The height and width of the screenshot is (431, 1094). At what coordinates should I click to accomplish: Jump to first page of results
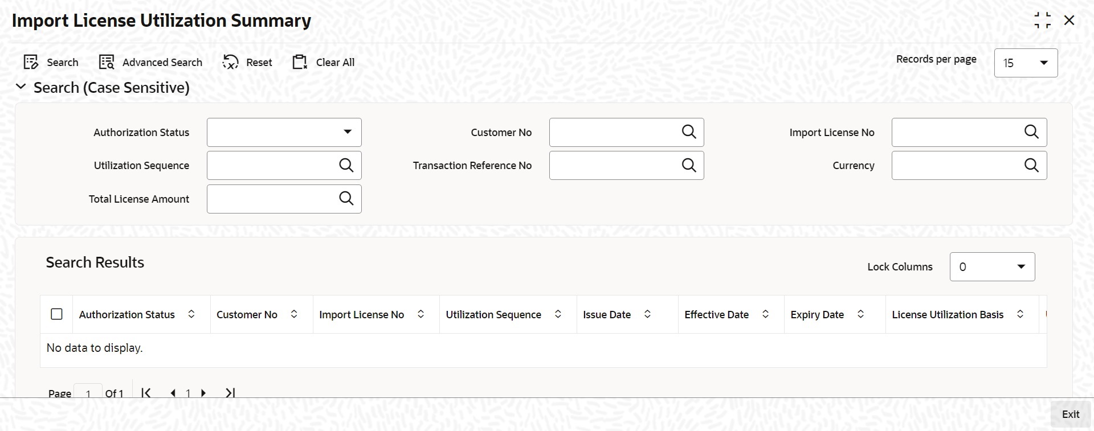tap(146, 393)
